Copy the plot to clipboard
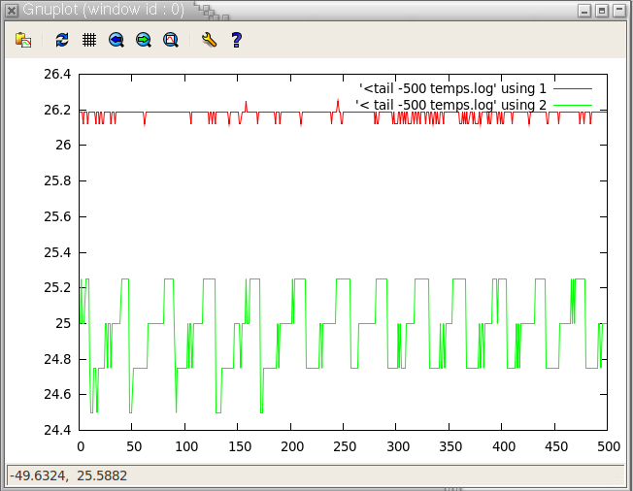Image resolution: width=633 pixels, height=491 pixels. 23,40
